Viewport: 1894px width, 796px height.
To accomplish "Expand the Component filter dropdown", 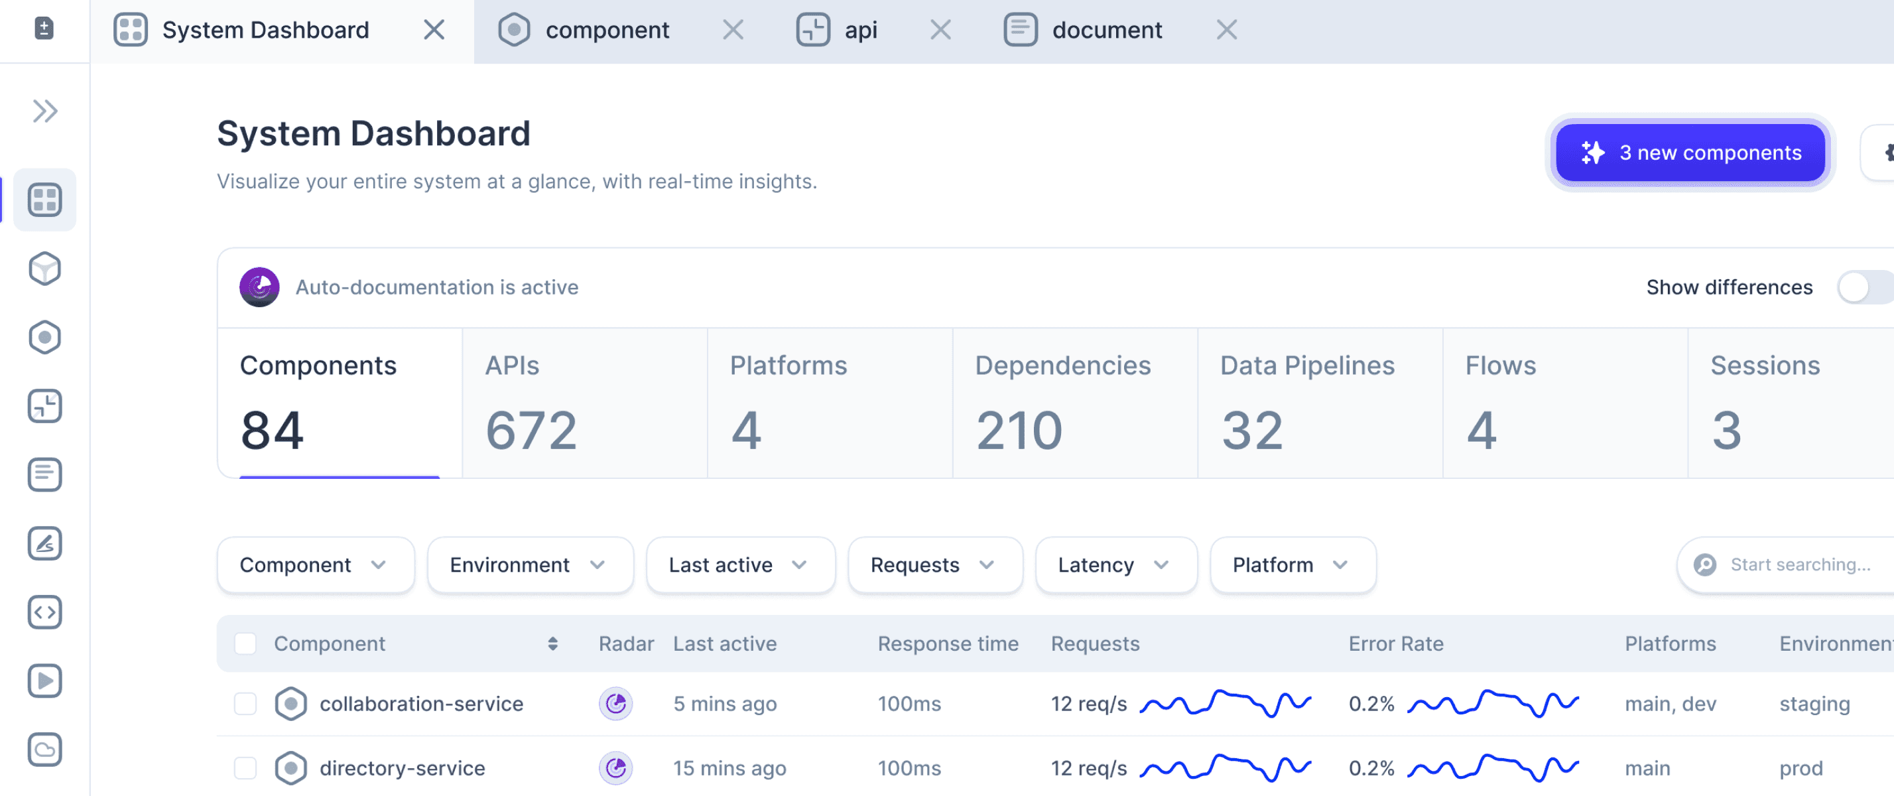I will 312,564.
